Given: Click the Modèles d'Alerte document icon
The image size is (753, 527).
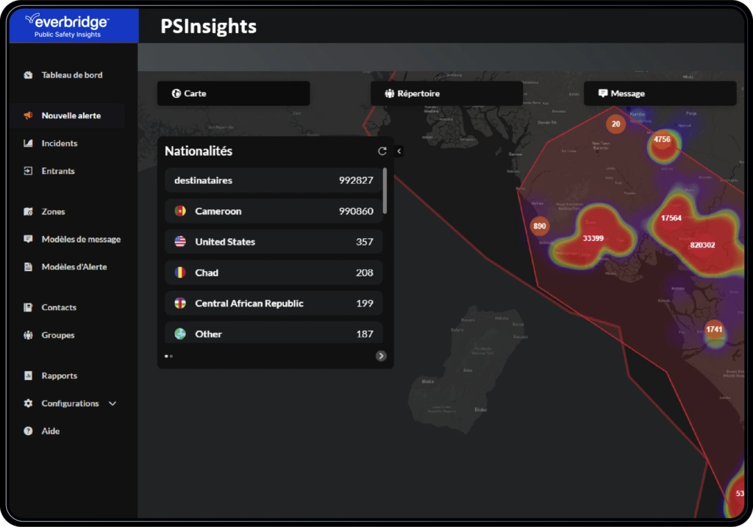Looking at the screenshot, I should 29,267.
